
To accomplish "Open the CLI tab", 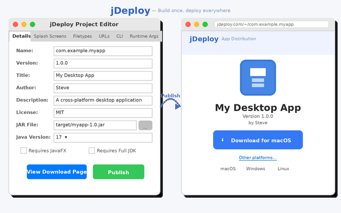I will (x=119, y=36).
